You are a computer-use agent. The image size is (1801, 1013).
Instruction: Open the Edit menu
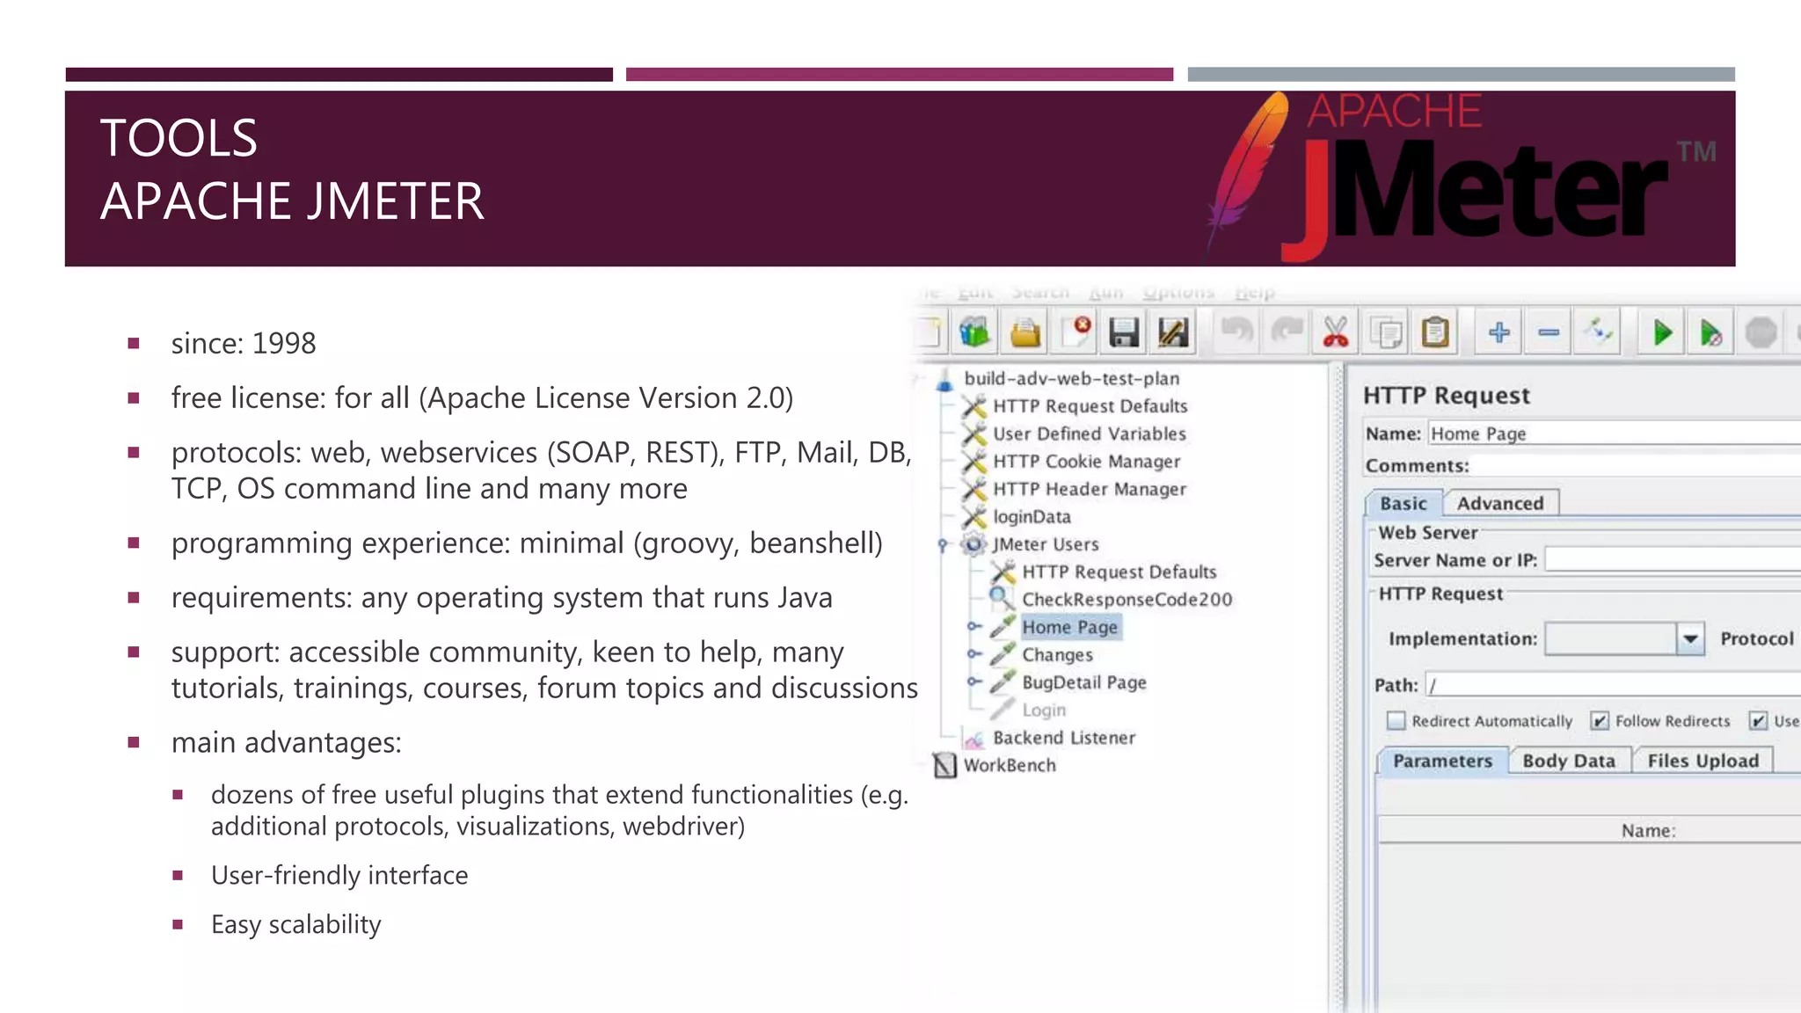(975, 292)
